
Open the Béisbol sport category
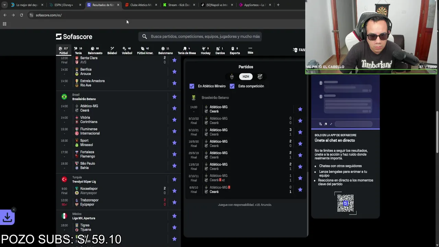pyautogui.click(x=112, y=50)
